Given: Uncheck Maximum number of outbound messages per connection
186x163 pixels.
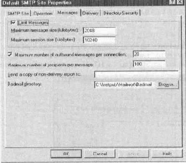Looking at the screenshot, I should (10, 54).
